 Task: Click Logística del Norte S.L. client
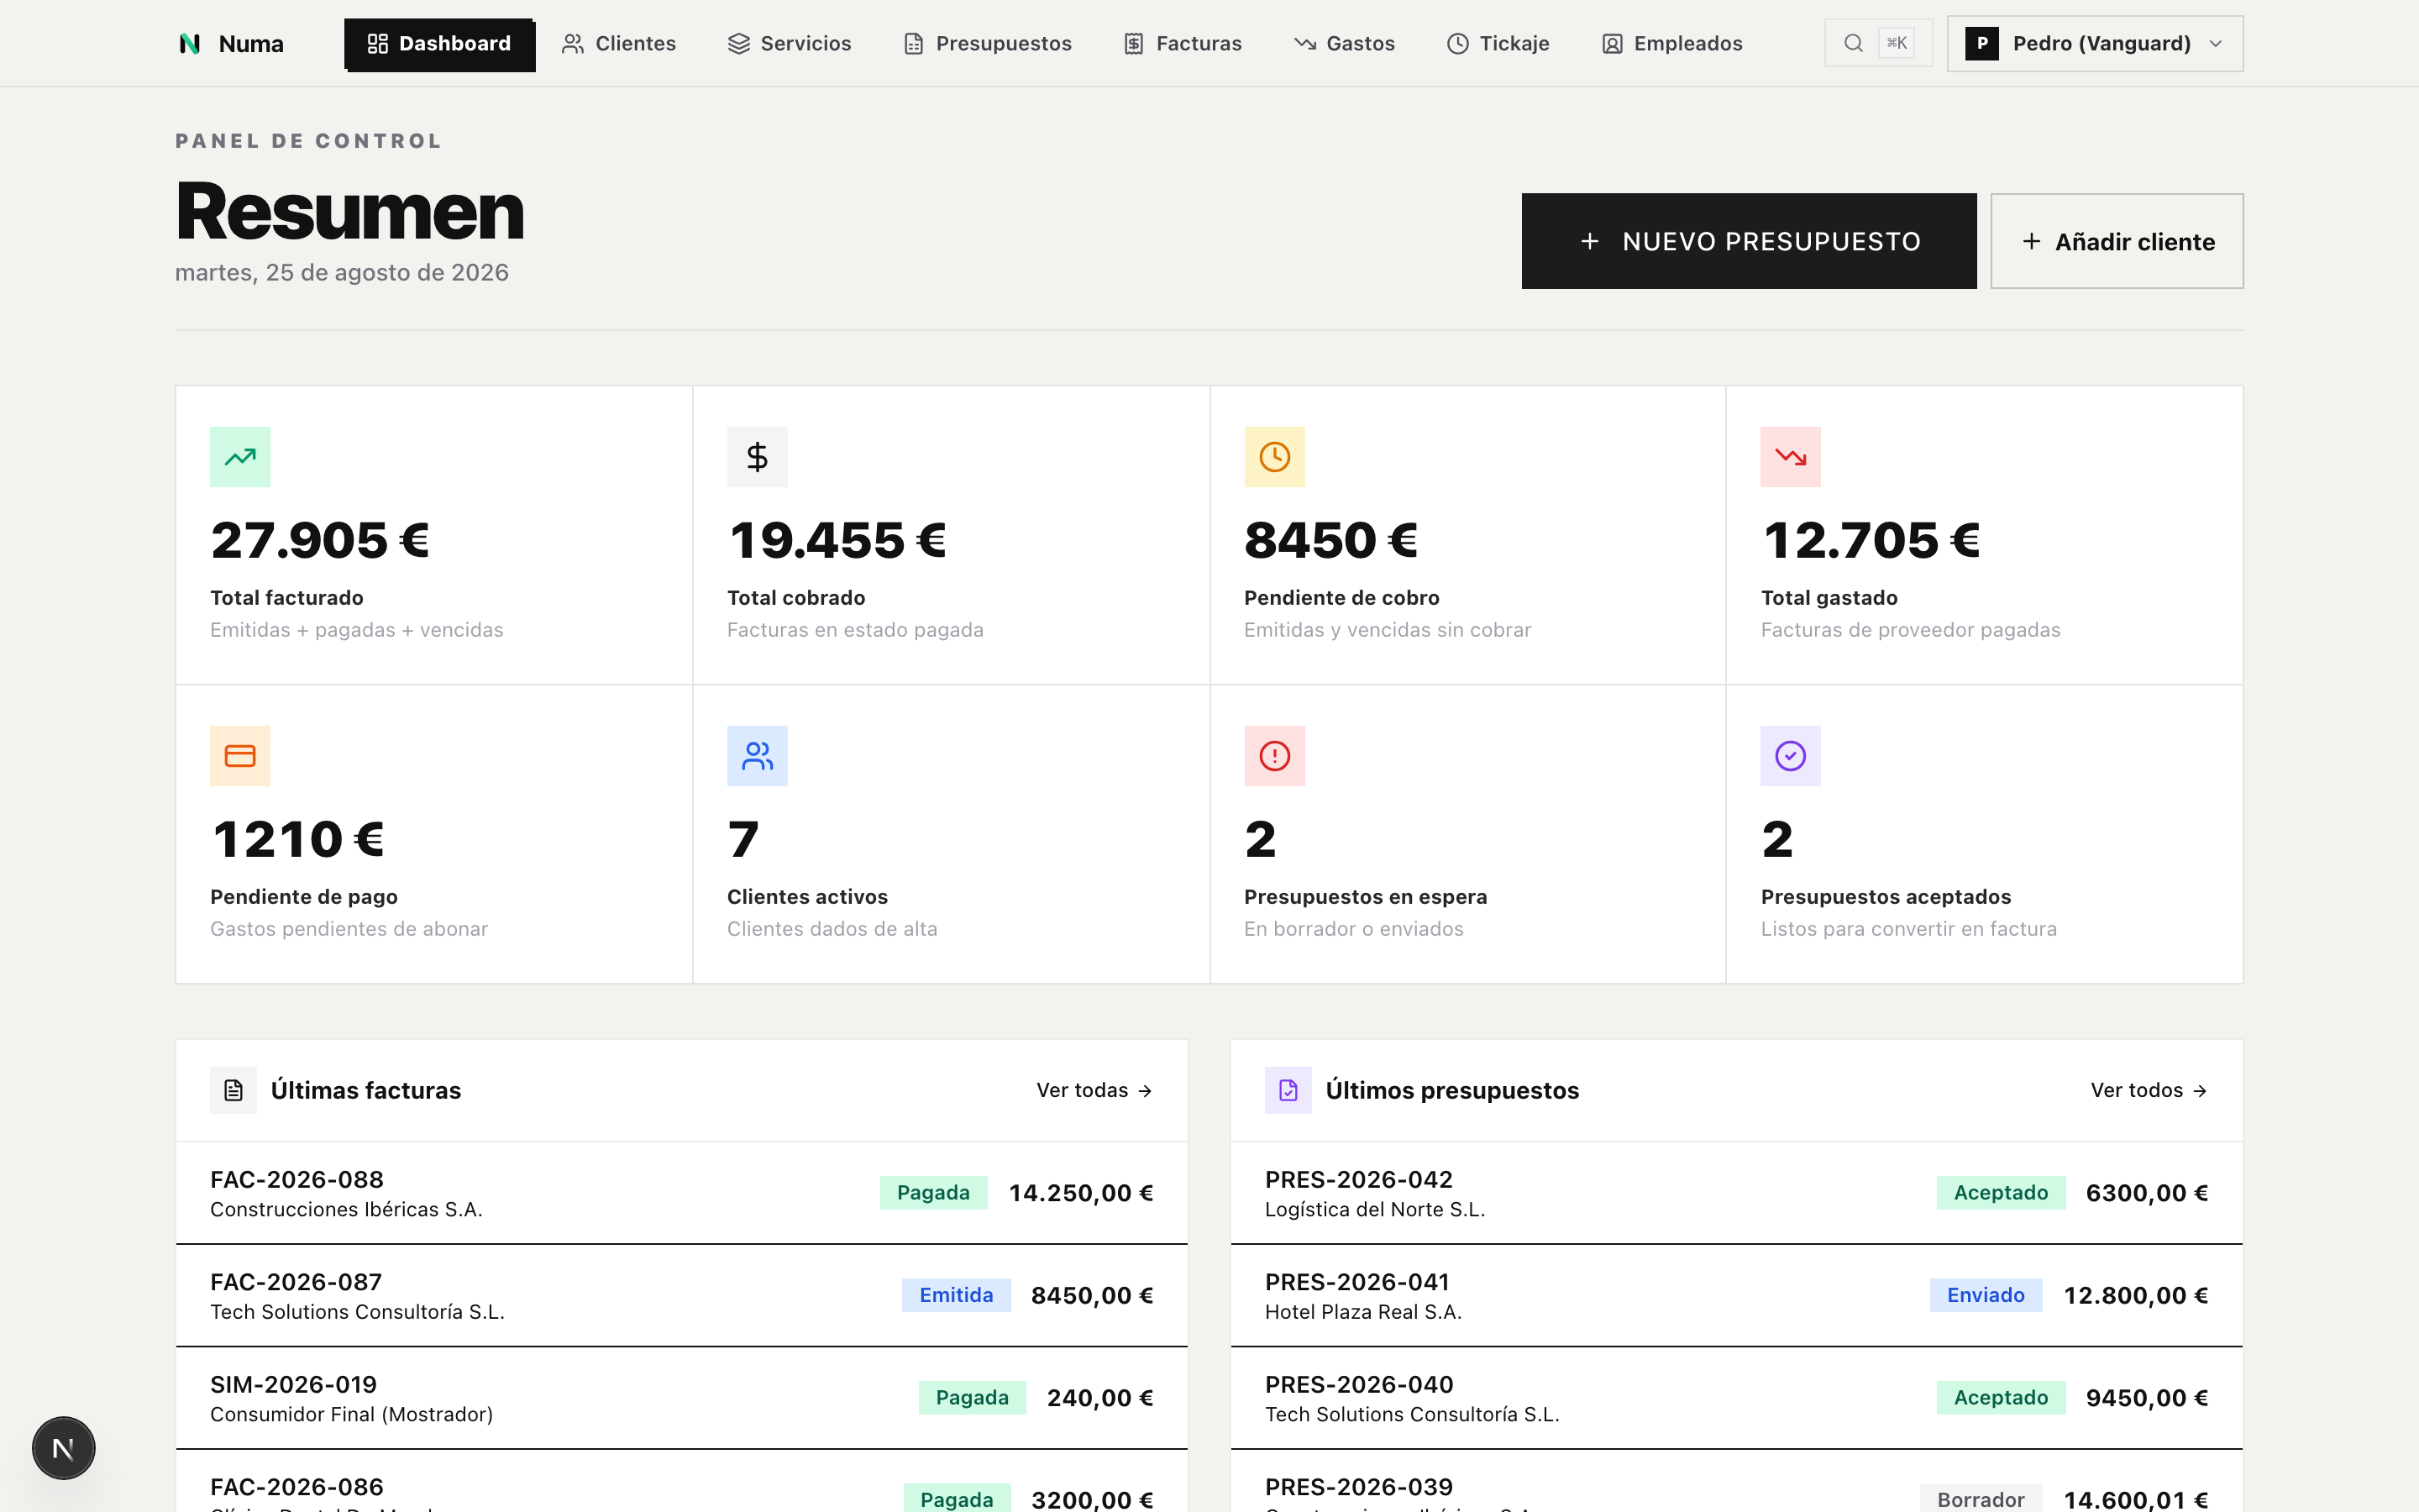[x=1374, y=1209]
